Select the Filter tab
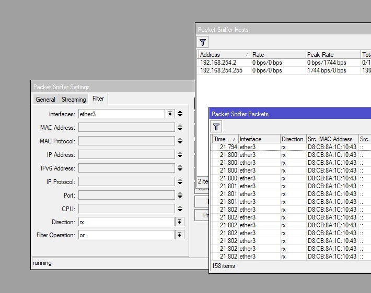 tap(98, 99)
